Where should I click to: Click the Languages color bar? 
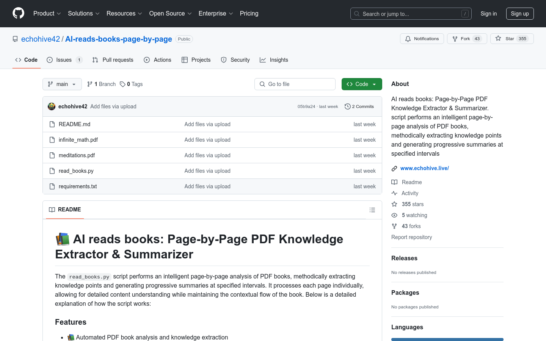(x=447, y=339)
